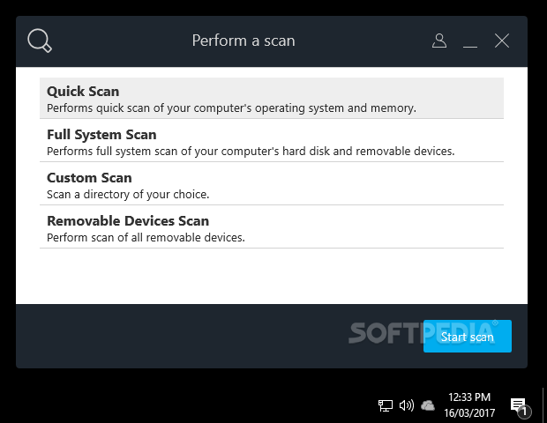Click the show desktop strip by the clock
This screenshot has height=423, width=547.
click(x=543, y=404)
